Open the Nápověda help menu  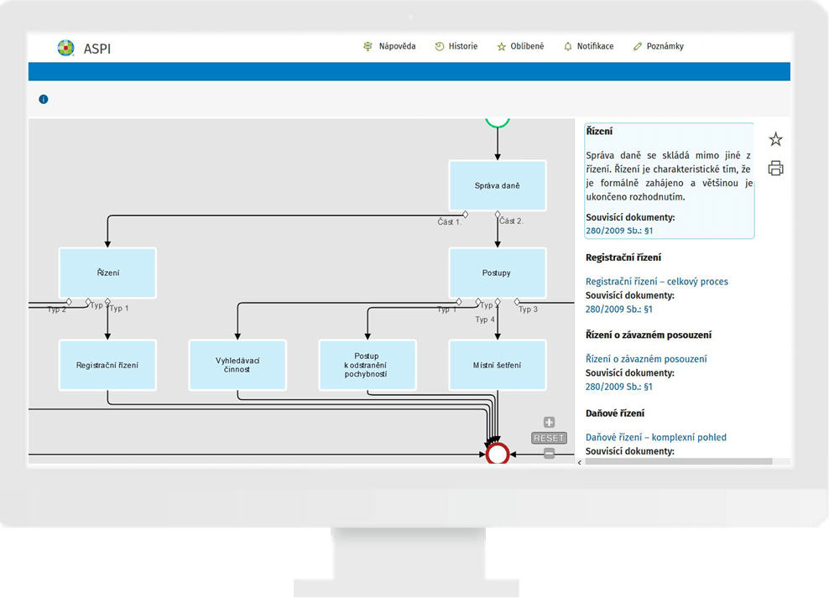click(389, 47)
